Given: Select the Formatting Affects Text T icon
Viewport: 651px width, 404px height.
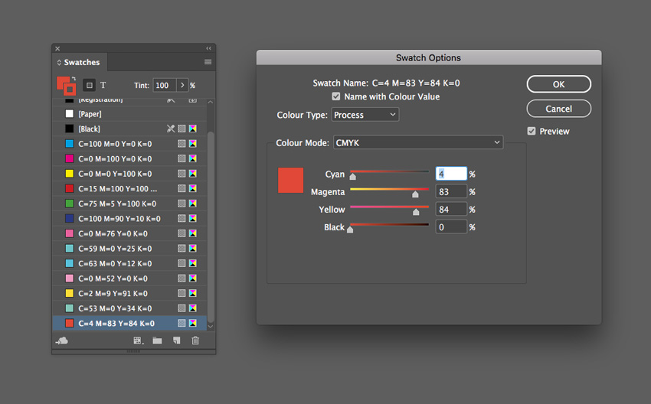Looking at the screenshot, I should point(103,85).
